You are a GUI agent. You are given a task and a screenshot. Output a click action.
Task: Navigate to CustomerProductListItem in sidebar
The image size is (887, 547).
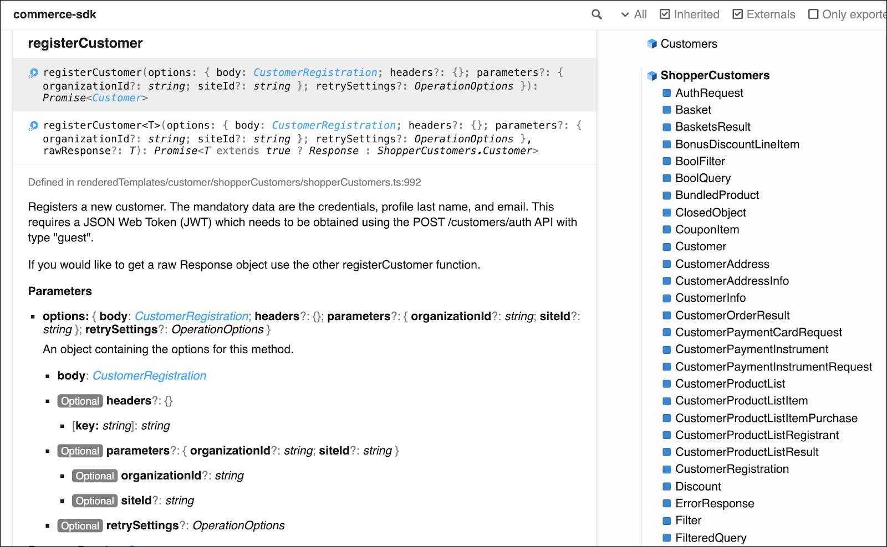pyautogui.click(x=741, y=401)
